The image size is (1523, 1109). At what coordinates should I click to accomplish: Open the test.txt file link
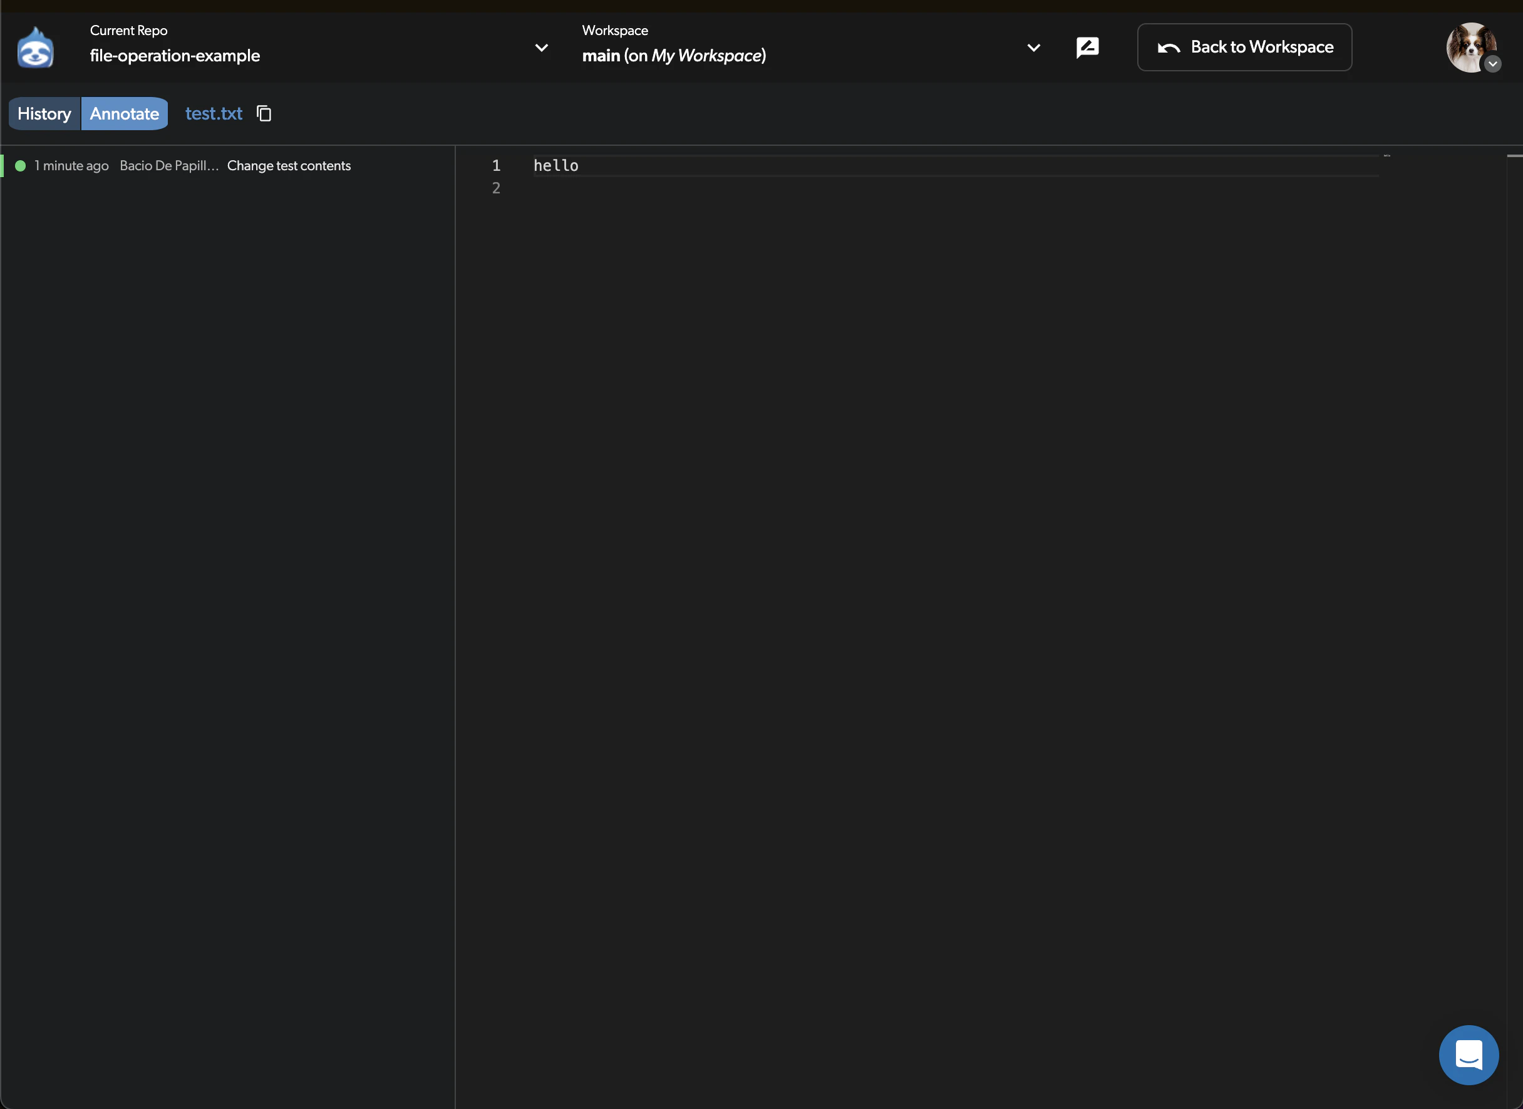point(214,113)
